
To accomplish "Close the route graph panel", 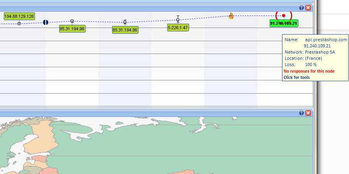I will coord(308,8).
